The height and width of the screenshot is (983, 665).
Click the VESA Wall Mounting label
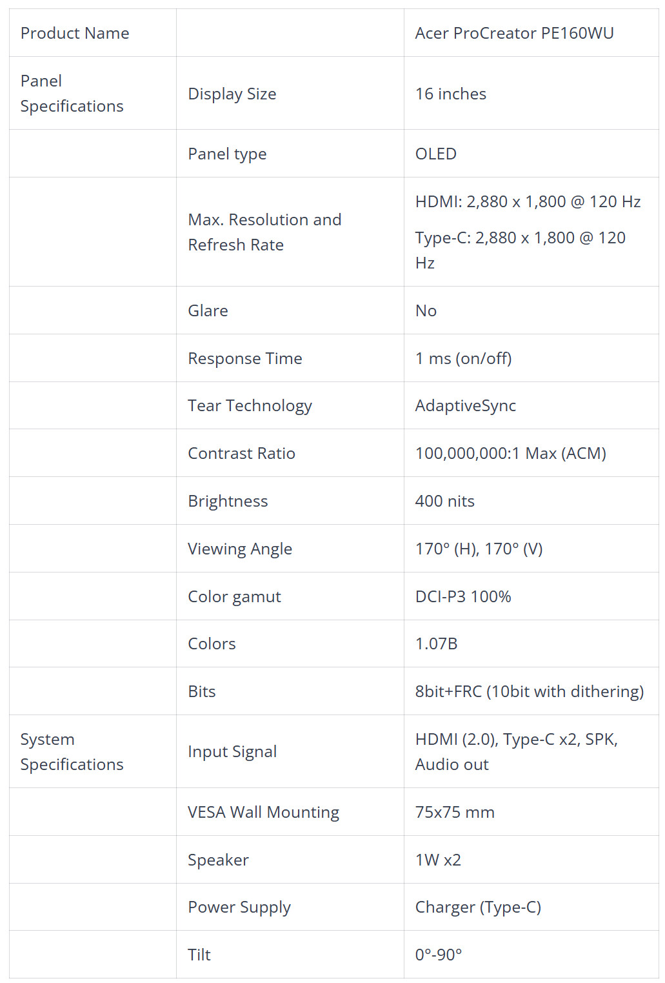pos(263,812)
